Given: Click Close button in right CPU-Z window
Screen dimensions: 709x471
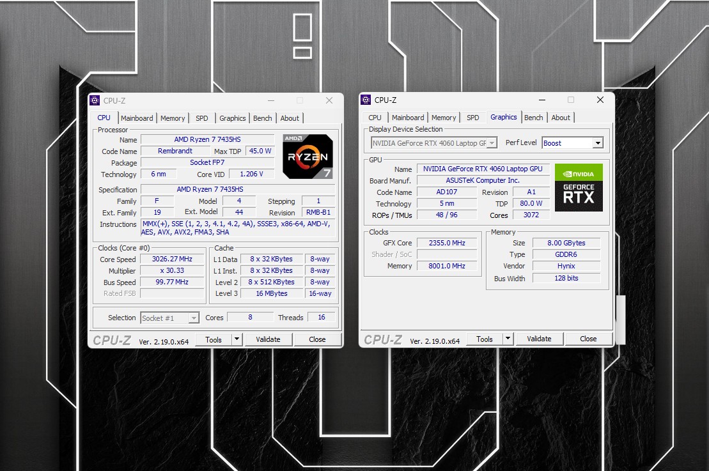Looking at the screenshot, I should click(x=588, y=339).
